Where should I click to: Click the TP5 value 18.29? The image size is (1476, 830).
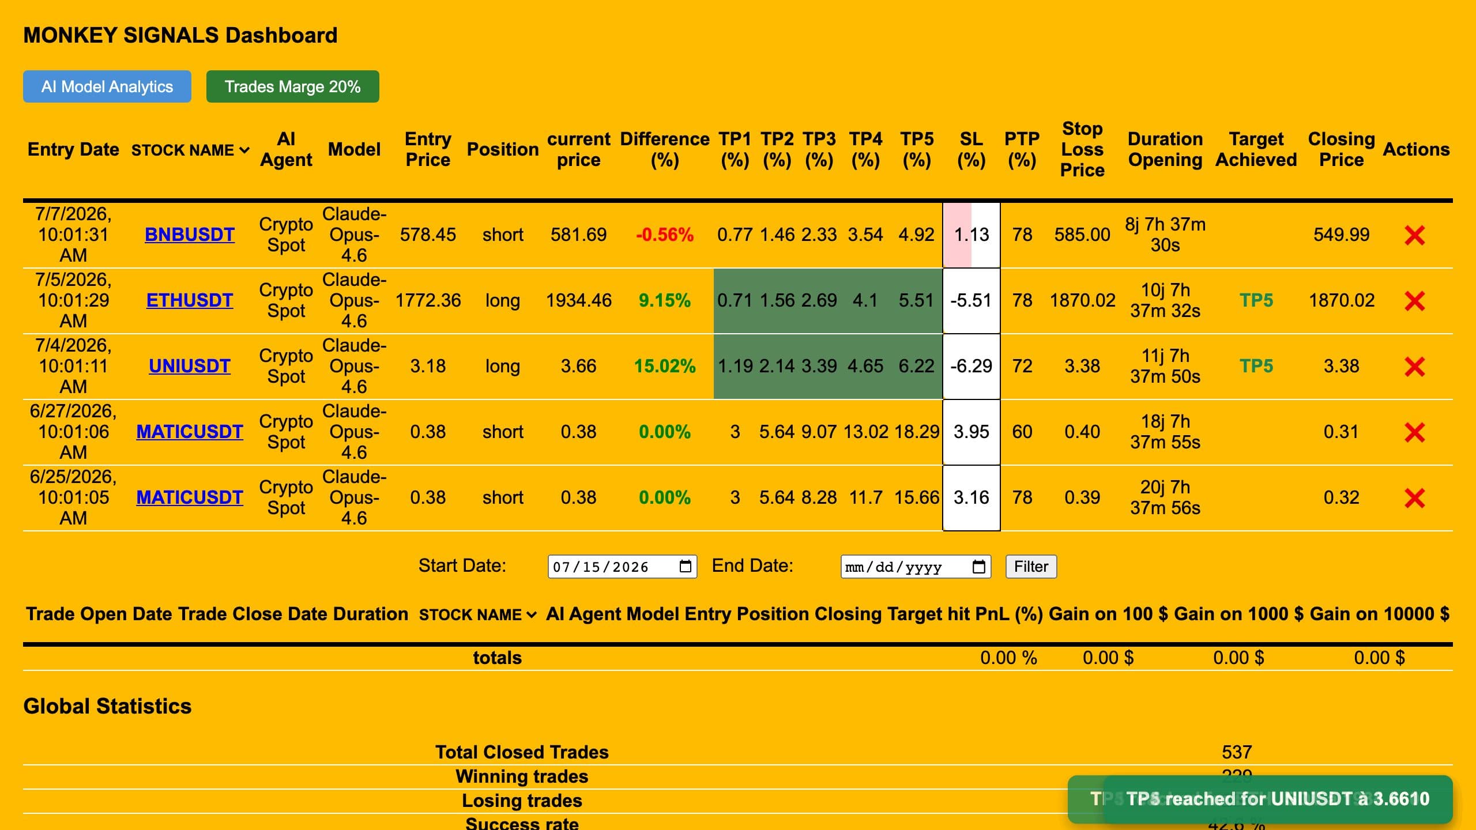(917, 432)
